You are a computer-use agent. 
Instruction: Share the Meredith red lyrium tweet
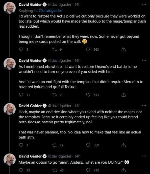[123, 95]
